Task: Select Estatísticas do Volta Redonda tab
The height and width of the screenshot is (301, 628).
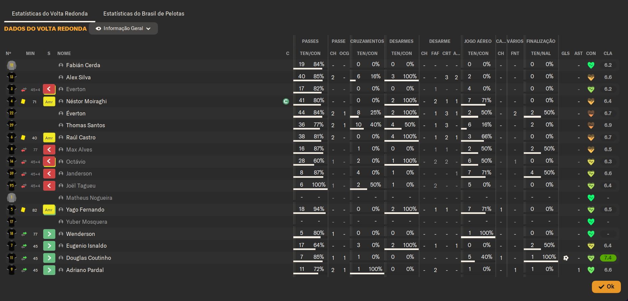Action: [x=50, y=13]
